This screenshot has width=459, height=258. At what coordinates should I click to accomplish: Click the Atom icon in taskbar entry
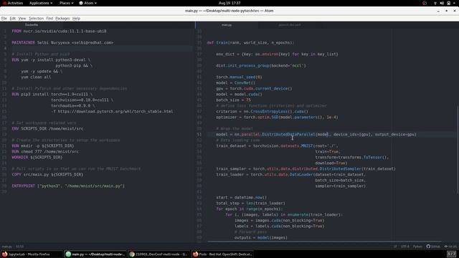tap(68, 254)
